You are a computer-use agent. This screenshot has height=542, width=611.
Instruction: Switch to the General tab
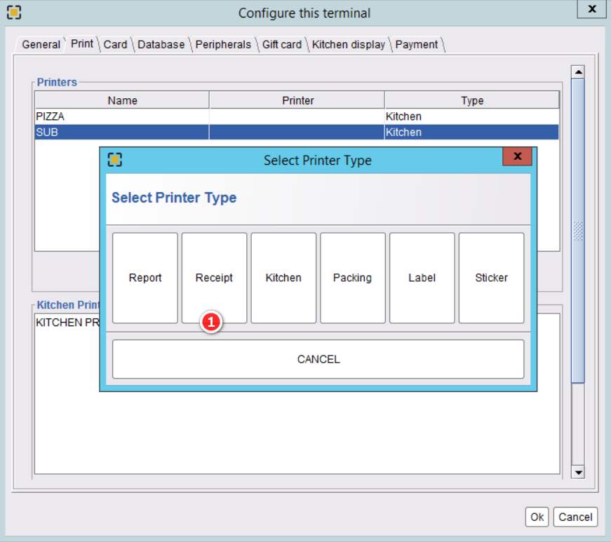point(41,44)
